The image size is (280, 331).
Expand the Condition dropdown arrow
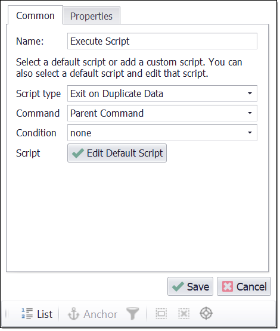click(250, 133)
